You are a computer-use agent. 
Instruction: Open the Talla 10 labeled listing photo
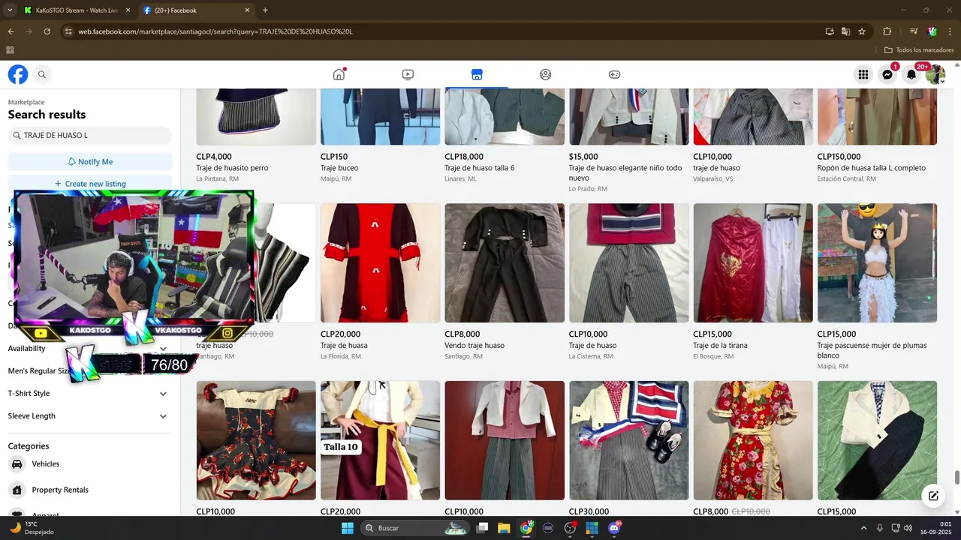click(381, 440)
